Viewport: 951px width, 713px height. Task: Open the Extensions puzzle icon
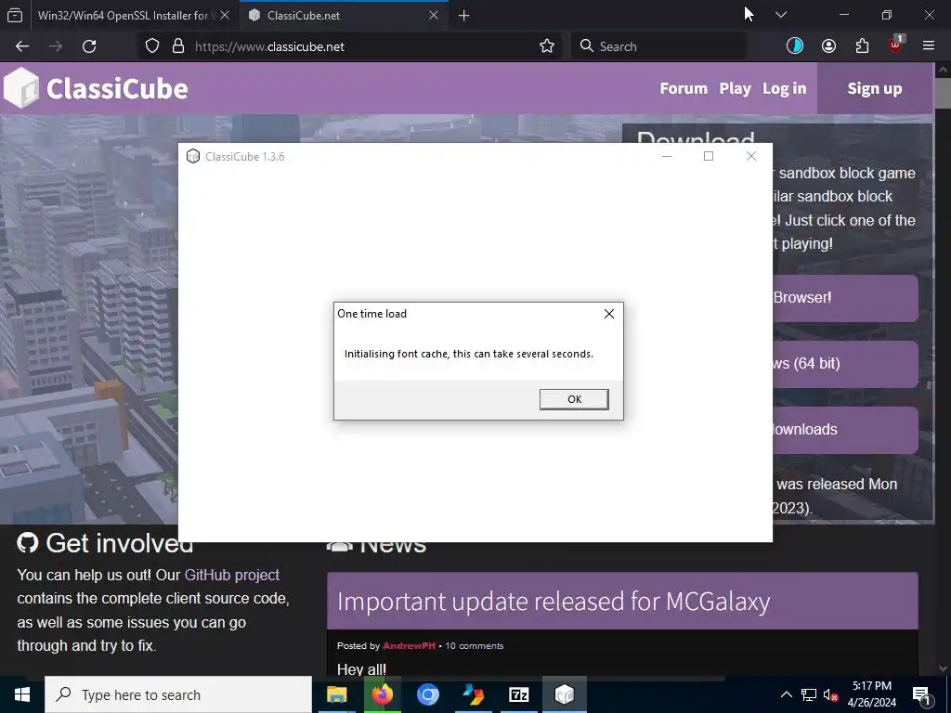pyautogui.click(x=862, y=46)
